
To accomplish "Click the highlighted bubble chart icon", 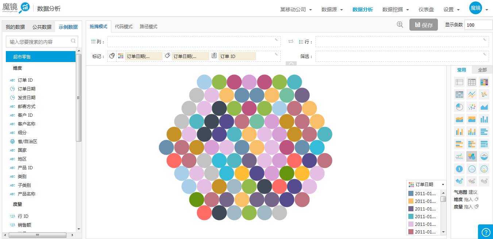I will 472,157.
